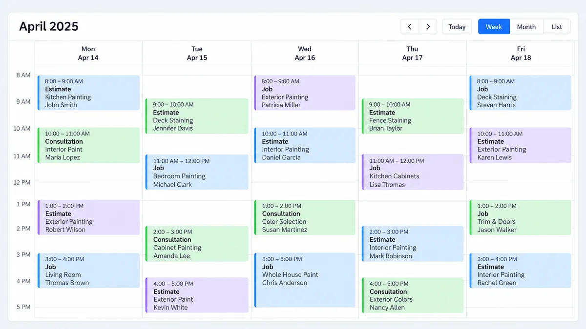Switch to List view
This screenshot has width=586, height=329.
(x=557, y=27)
